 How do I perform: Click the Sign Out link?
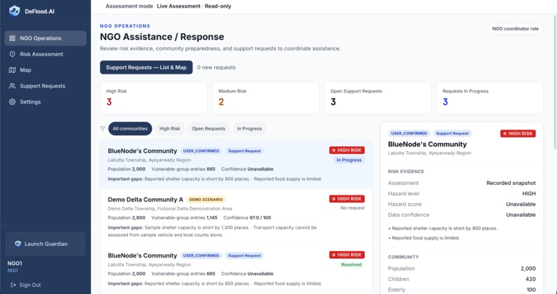click(x=26, y=285)
